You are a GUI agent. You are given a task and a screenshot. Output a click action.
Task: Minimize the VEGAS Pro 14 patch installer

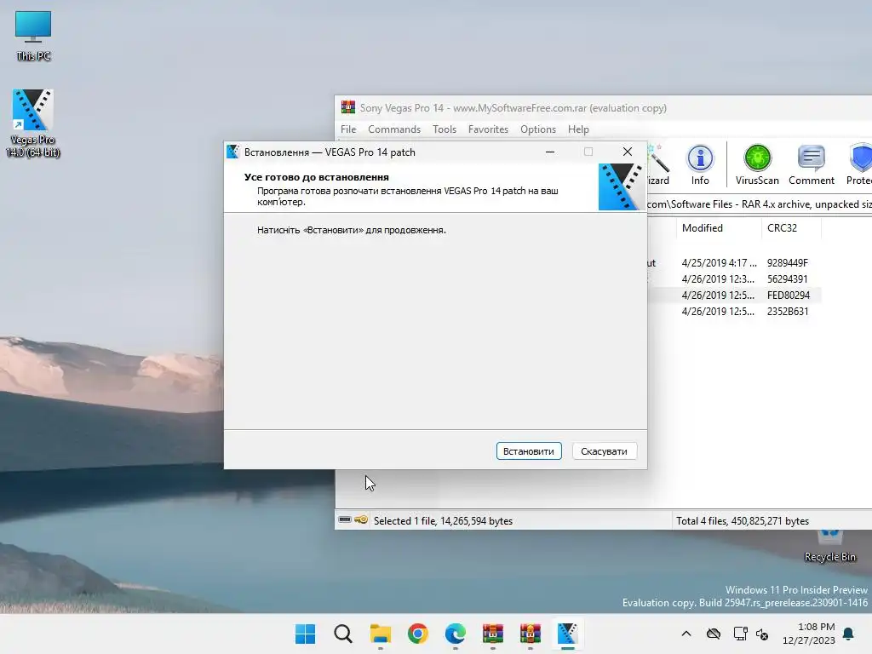coord(550,152)
